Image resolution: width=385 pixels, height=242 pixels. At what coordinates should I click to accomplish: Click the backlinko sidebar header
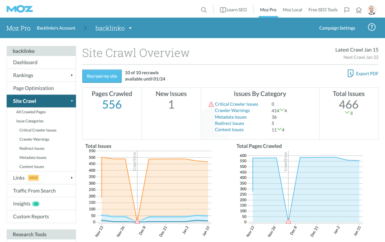(41, 51)
